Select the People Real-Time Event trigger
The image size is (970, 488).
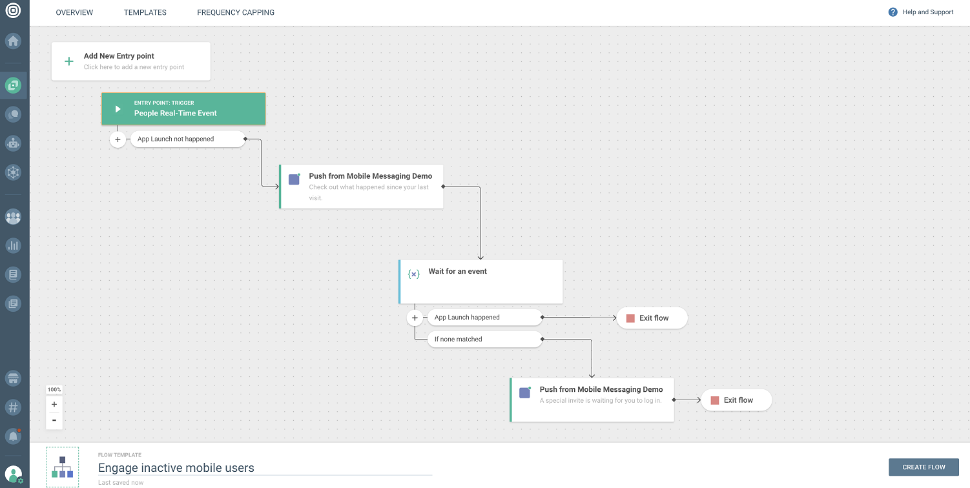pyautogui.click(x=183, y=108)
